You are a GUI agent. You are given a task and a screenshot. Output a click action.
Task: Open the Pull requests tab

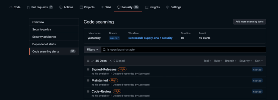point(40,7)
